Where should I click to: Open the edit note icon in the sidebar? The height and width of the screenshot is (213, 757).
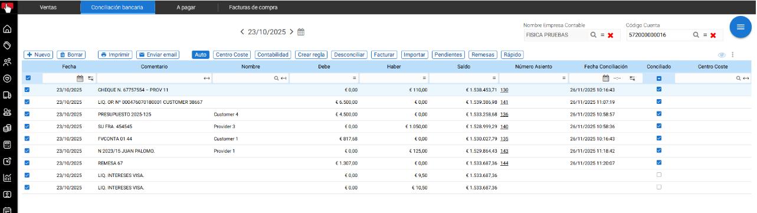[8, 161]
